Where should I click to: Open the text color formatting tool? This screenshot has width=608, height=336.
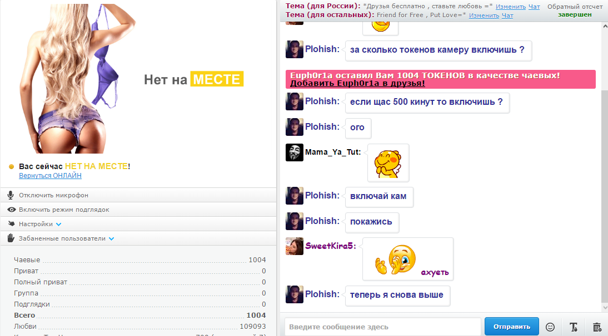tap(574, 327)
